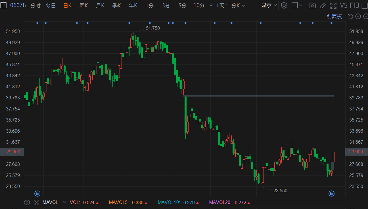Click the undo arrow icon
The image size is (368, 209).
[350, 16]
